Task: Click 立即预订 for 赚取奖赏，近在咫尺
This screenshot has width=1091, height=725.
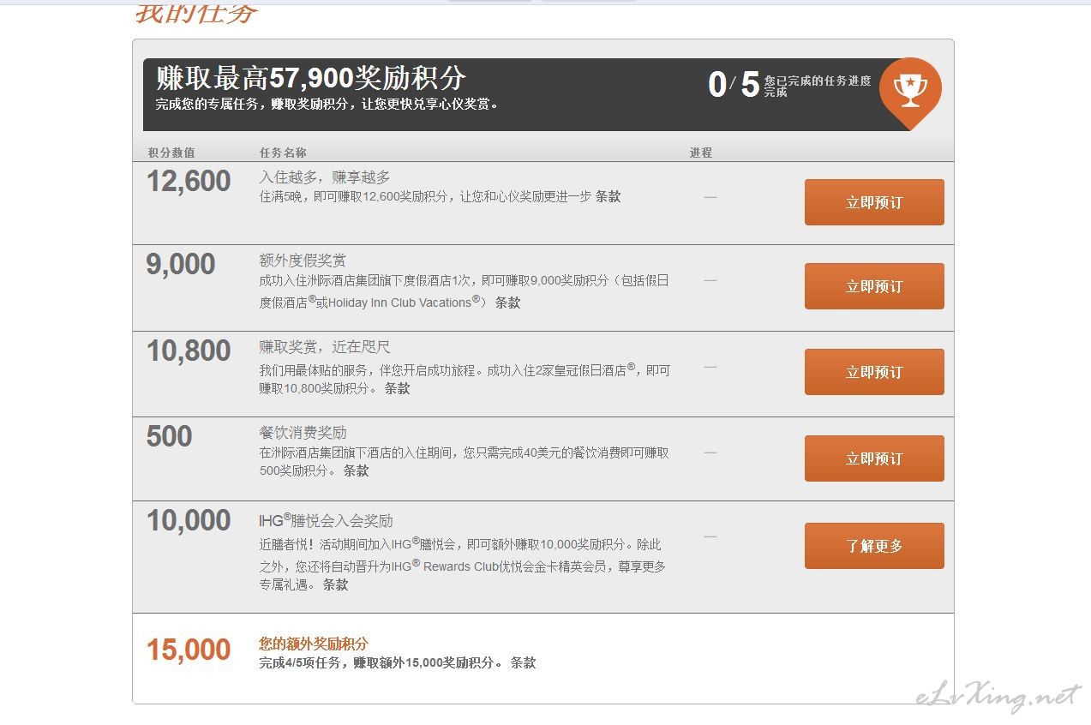Action: point(874,372)
